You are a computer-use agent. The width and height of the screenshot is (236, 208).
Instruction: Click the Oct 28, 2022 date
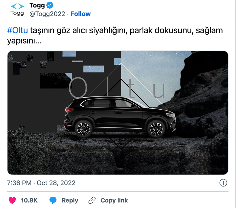click(56, 183)
